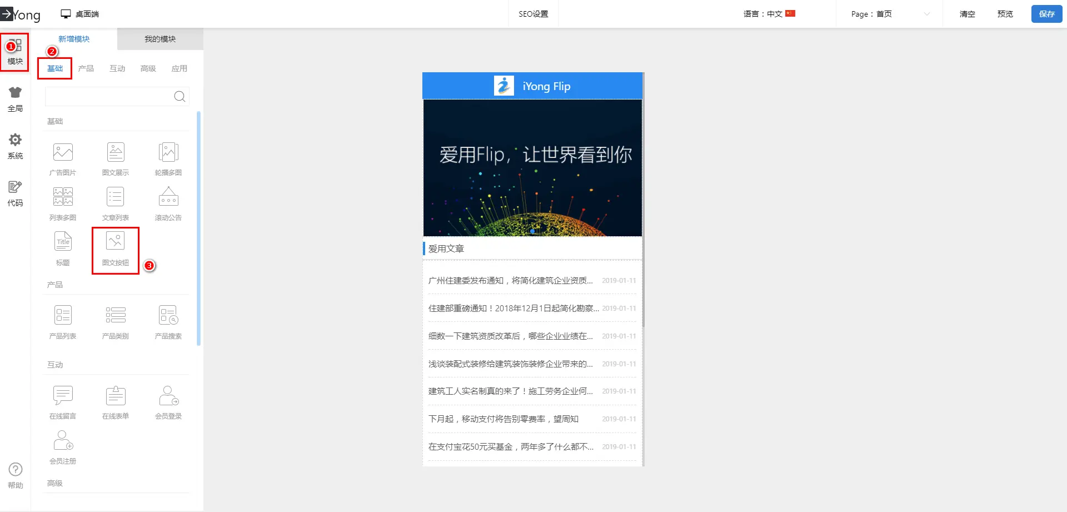Viewport: 1067px width, 512px height.
Task: Open the Page 首页 dropdown
Action: click(x=890, y=14)
